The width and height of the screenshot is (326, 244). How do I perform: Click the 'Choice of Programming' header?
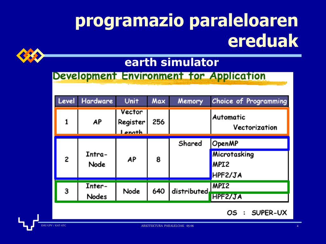[x=250, y=101]
